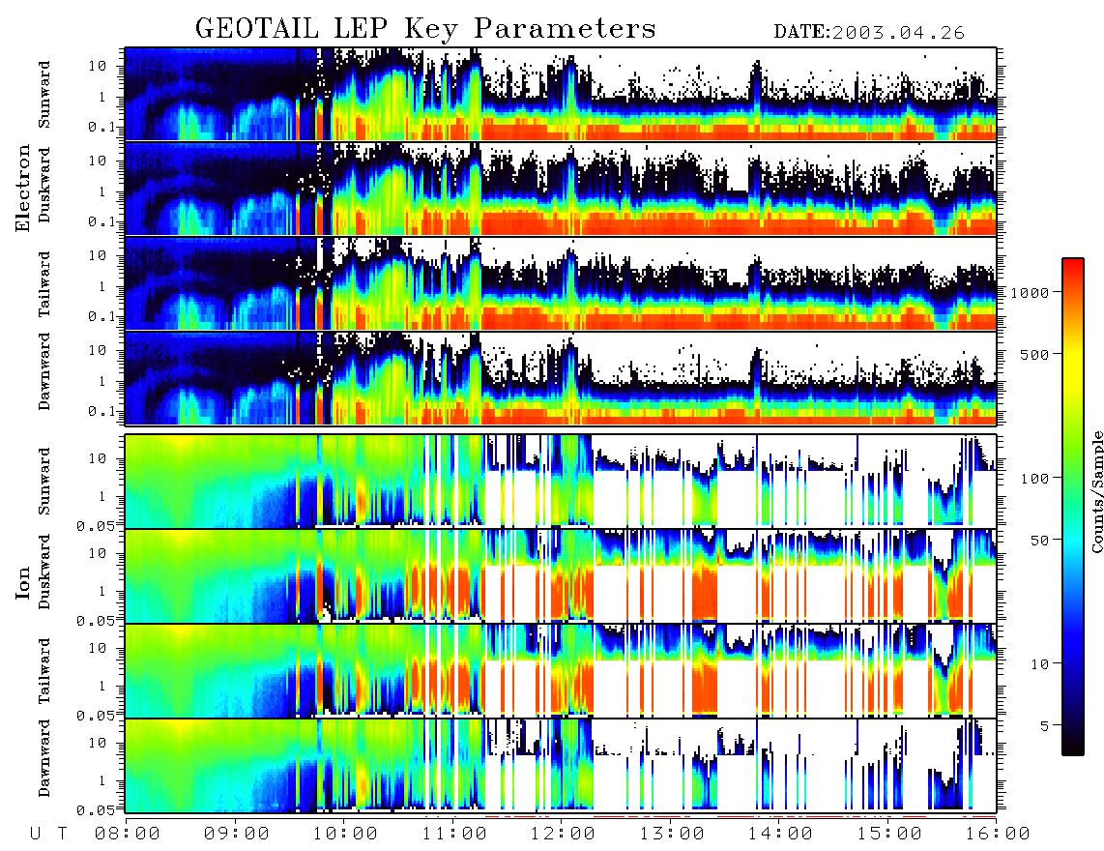The image size is (1104, 851).
Task: Click the 09:00 time tick label
Action: [x=237, y=835]
